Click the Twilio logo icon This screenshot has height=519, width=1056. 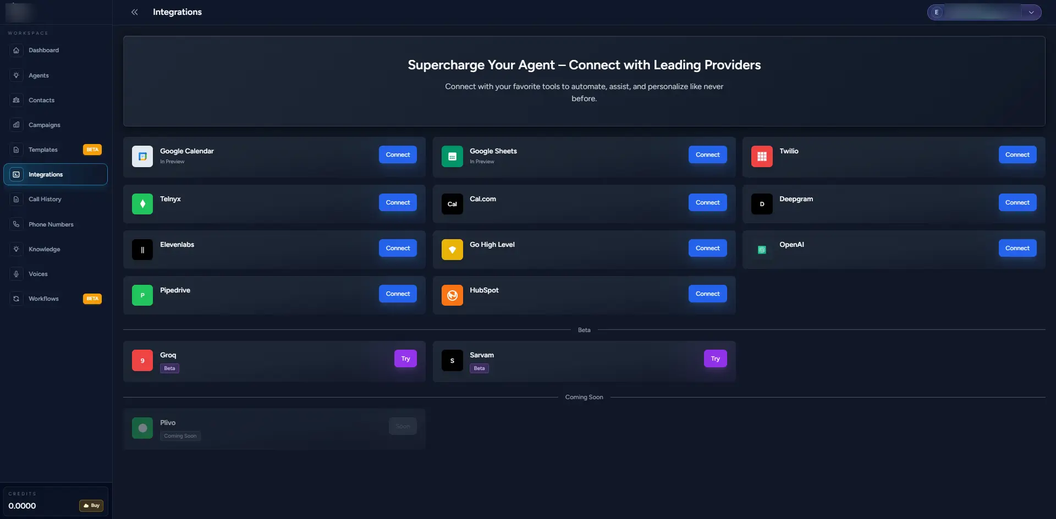761,156
